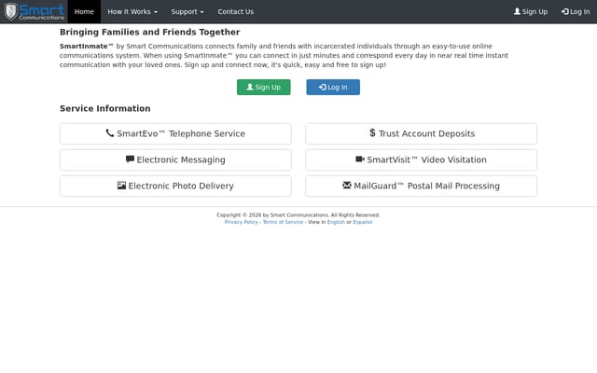The width and height of the screenshot is (597, 373).
Task: Switch site language to Español
Action: [x=363, y=222]
